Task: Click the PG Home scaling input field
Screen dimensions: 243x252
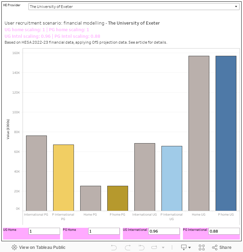Action: click(x=103, y=231)
